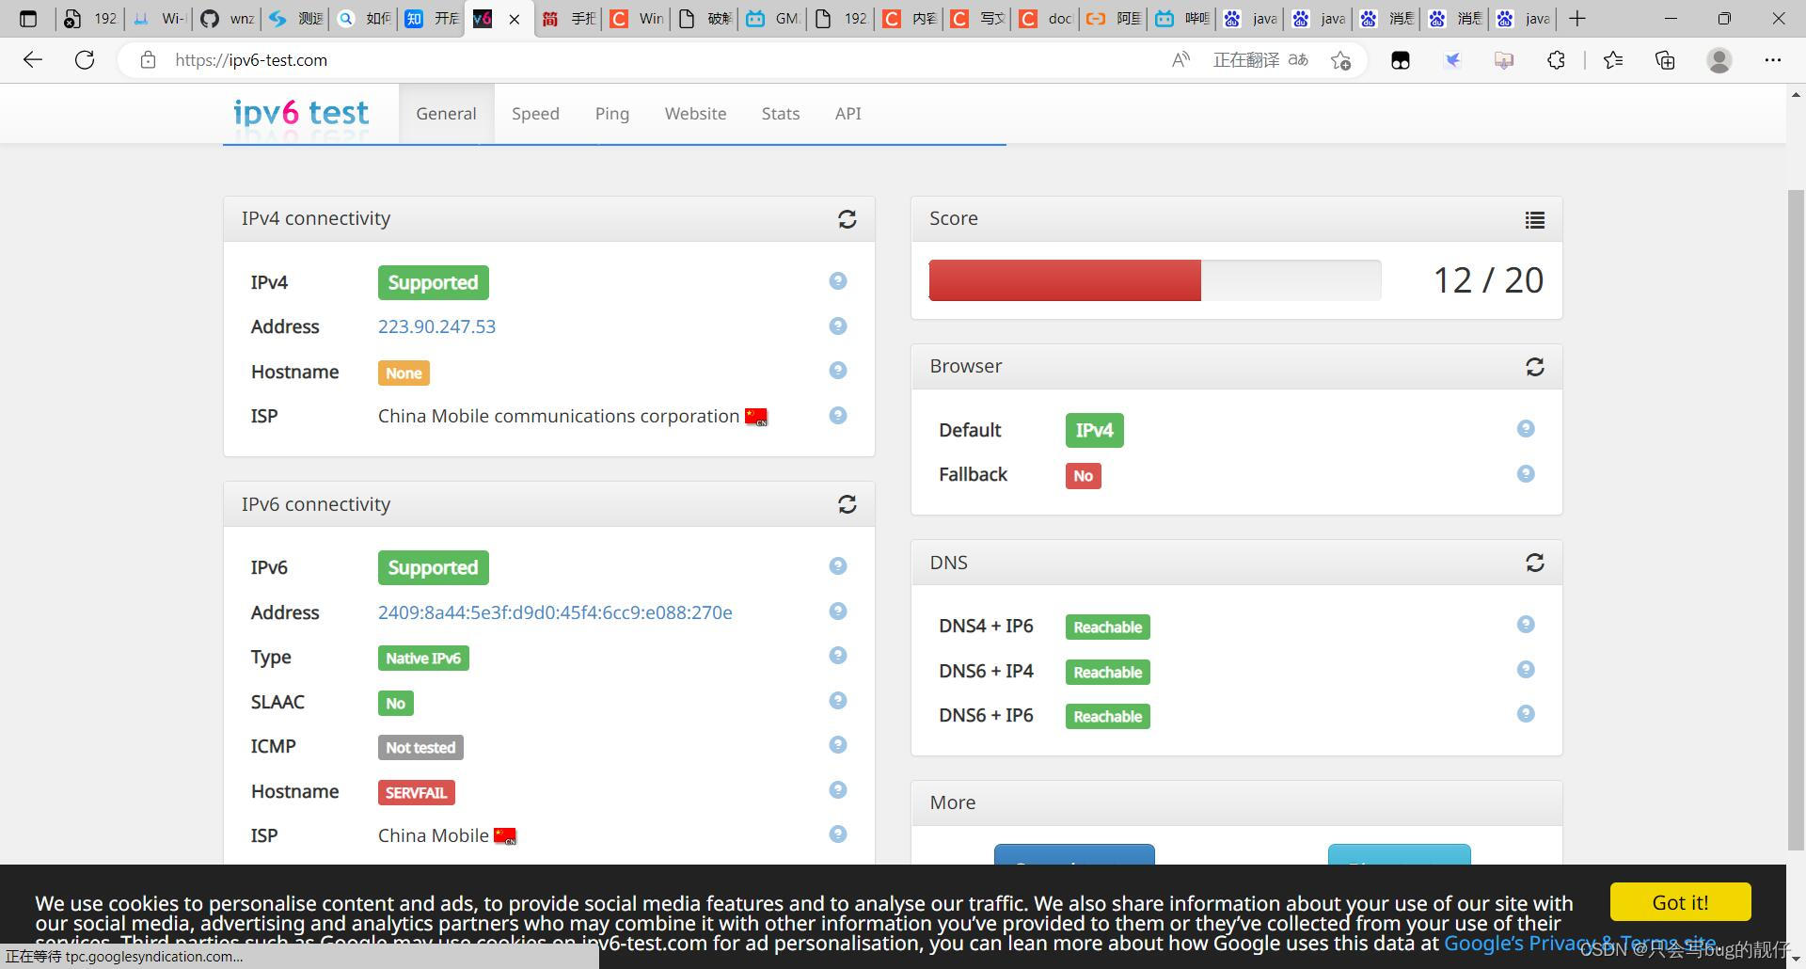Switch to the Ping tab
Viewport: 1806px width, 969px height.
click(x=612, y=114)
